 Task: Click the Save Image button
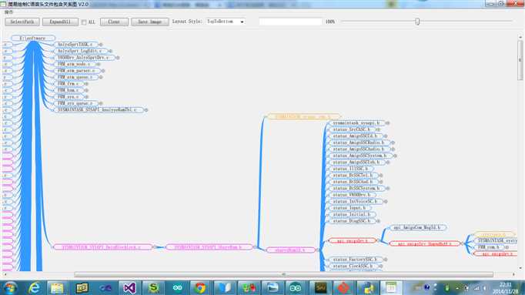[x=149, y=22]
